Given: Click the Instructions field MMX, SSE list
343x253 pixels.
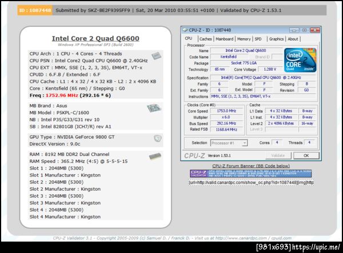Looking at the screenshot, I should click(x=264, y=97).
